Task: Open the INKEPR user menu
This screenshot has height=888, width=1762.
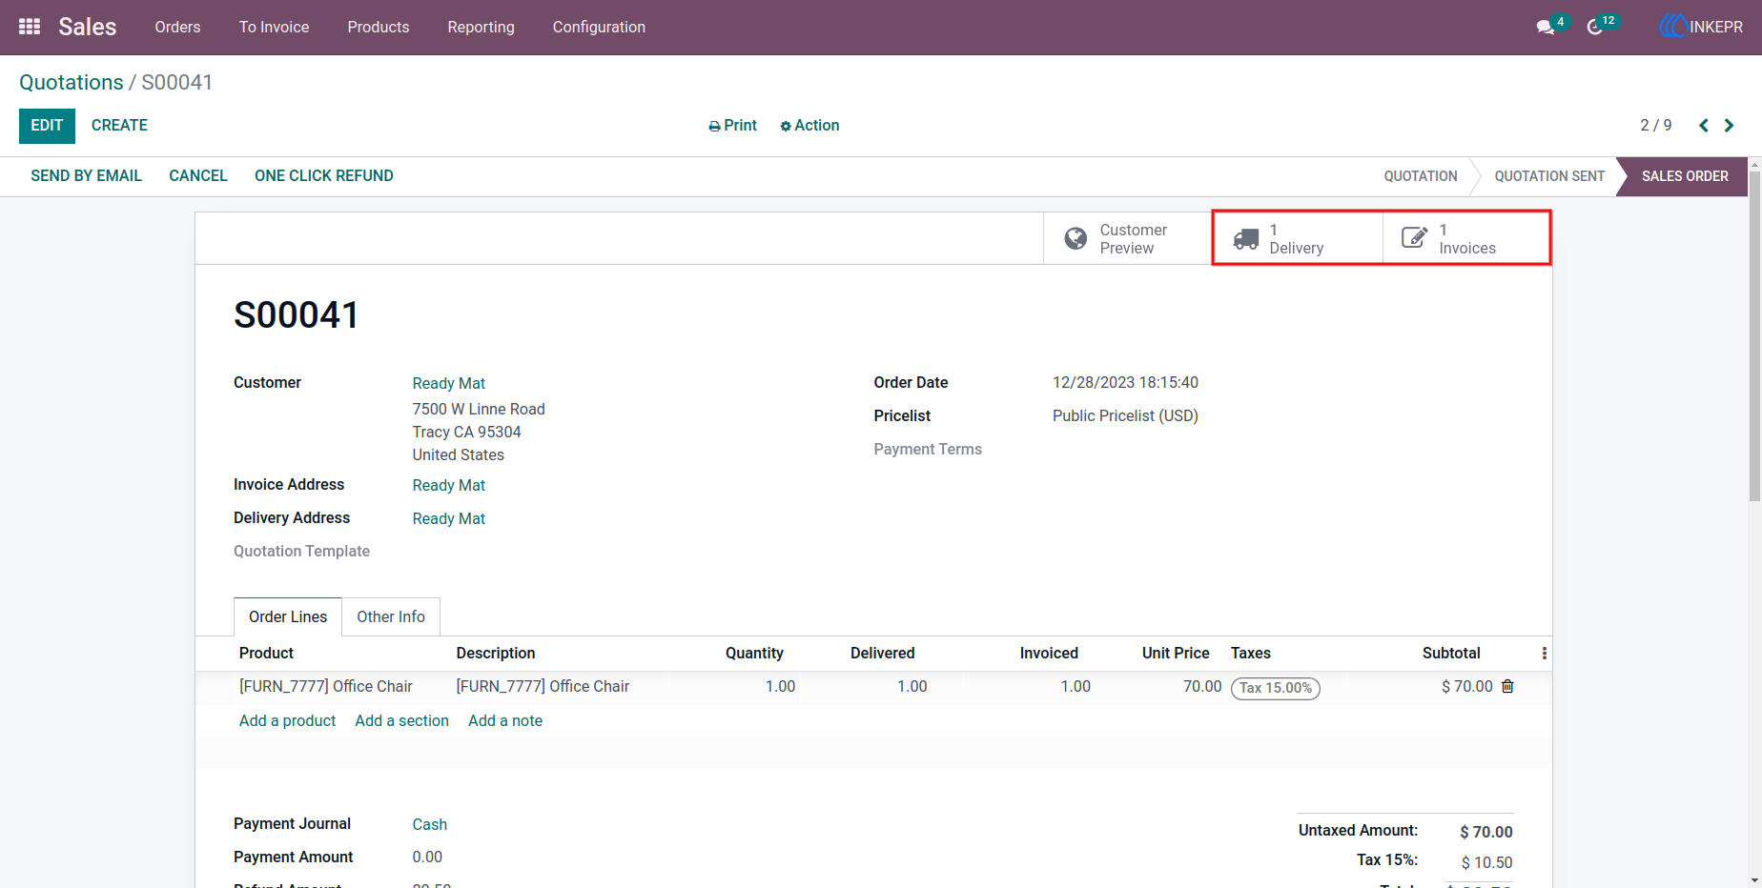Action: pos(1701,27)
